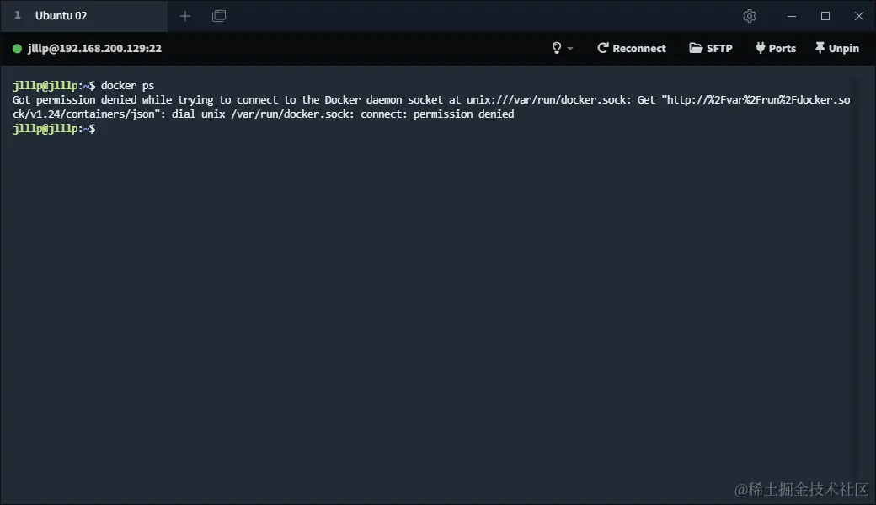Image resolution: width=876 pixels, height=505 pixels.
Task: Click the jlllp@192.168.200.129:22 session label
Action: coord(94,49)
